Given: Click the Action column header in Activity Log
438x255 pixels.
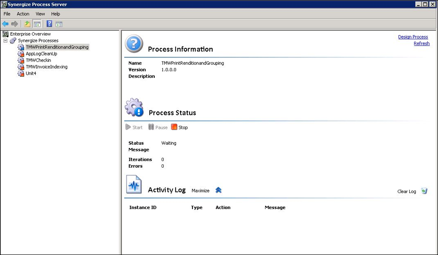Looking at the screenshot, I should pyautogui.click(x=223, y=208).
